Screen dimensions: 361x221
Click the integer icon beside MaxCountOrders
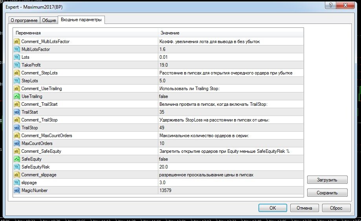click(17, 143)
